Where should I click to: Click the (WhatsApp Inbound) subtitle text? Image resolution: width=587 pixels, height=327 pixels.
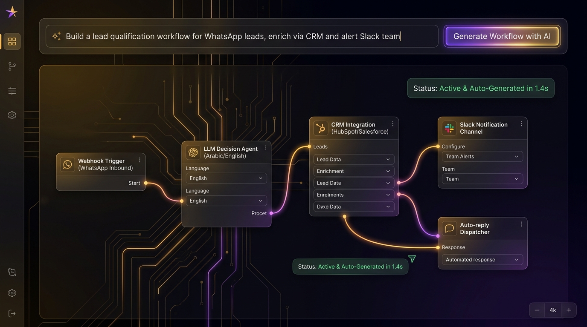(x=105, y=168)
